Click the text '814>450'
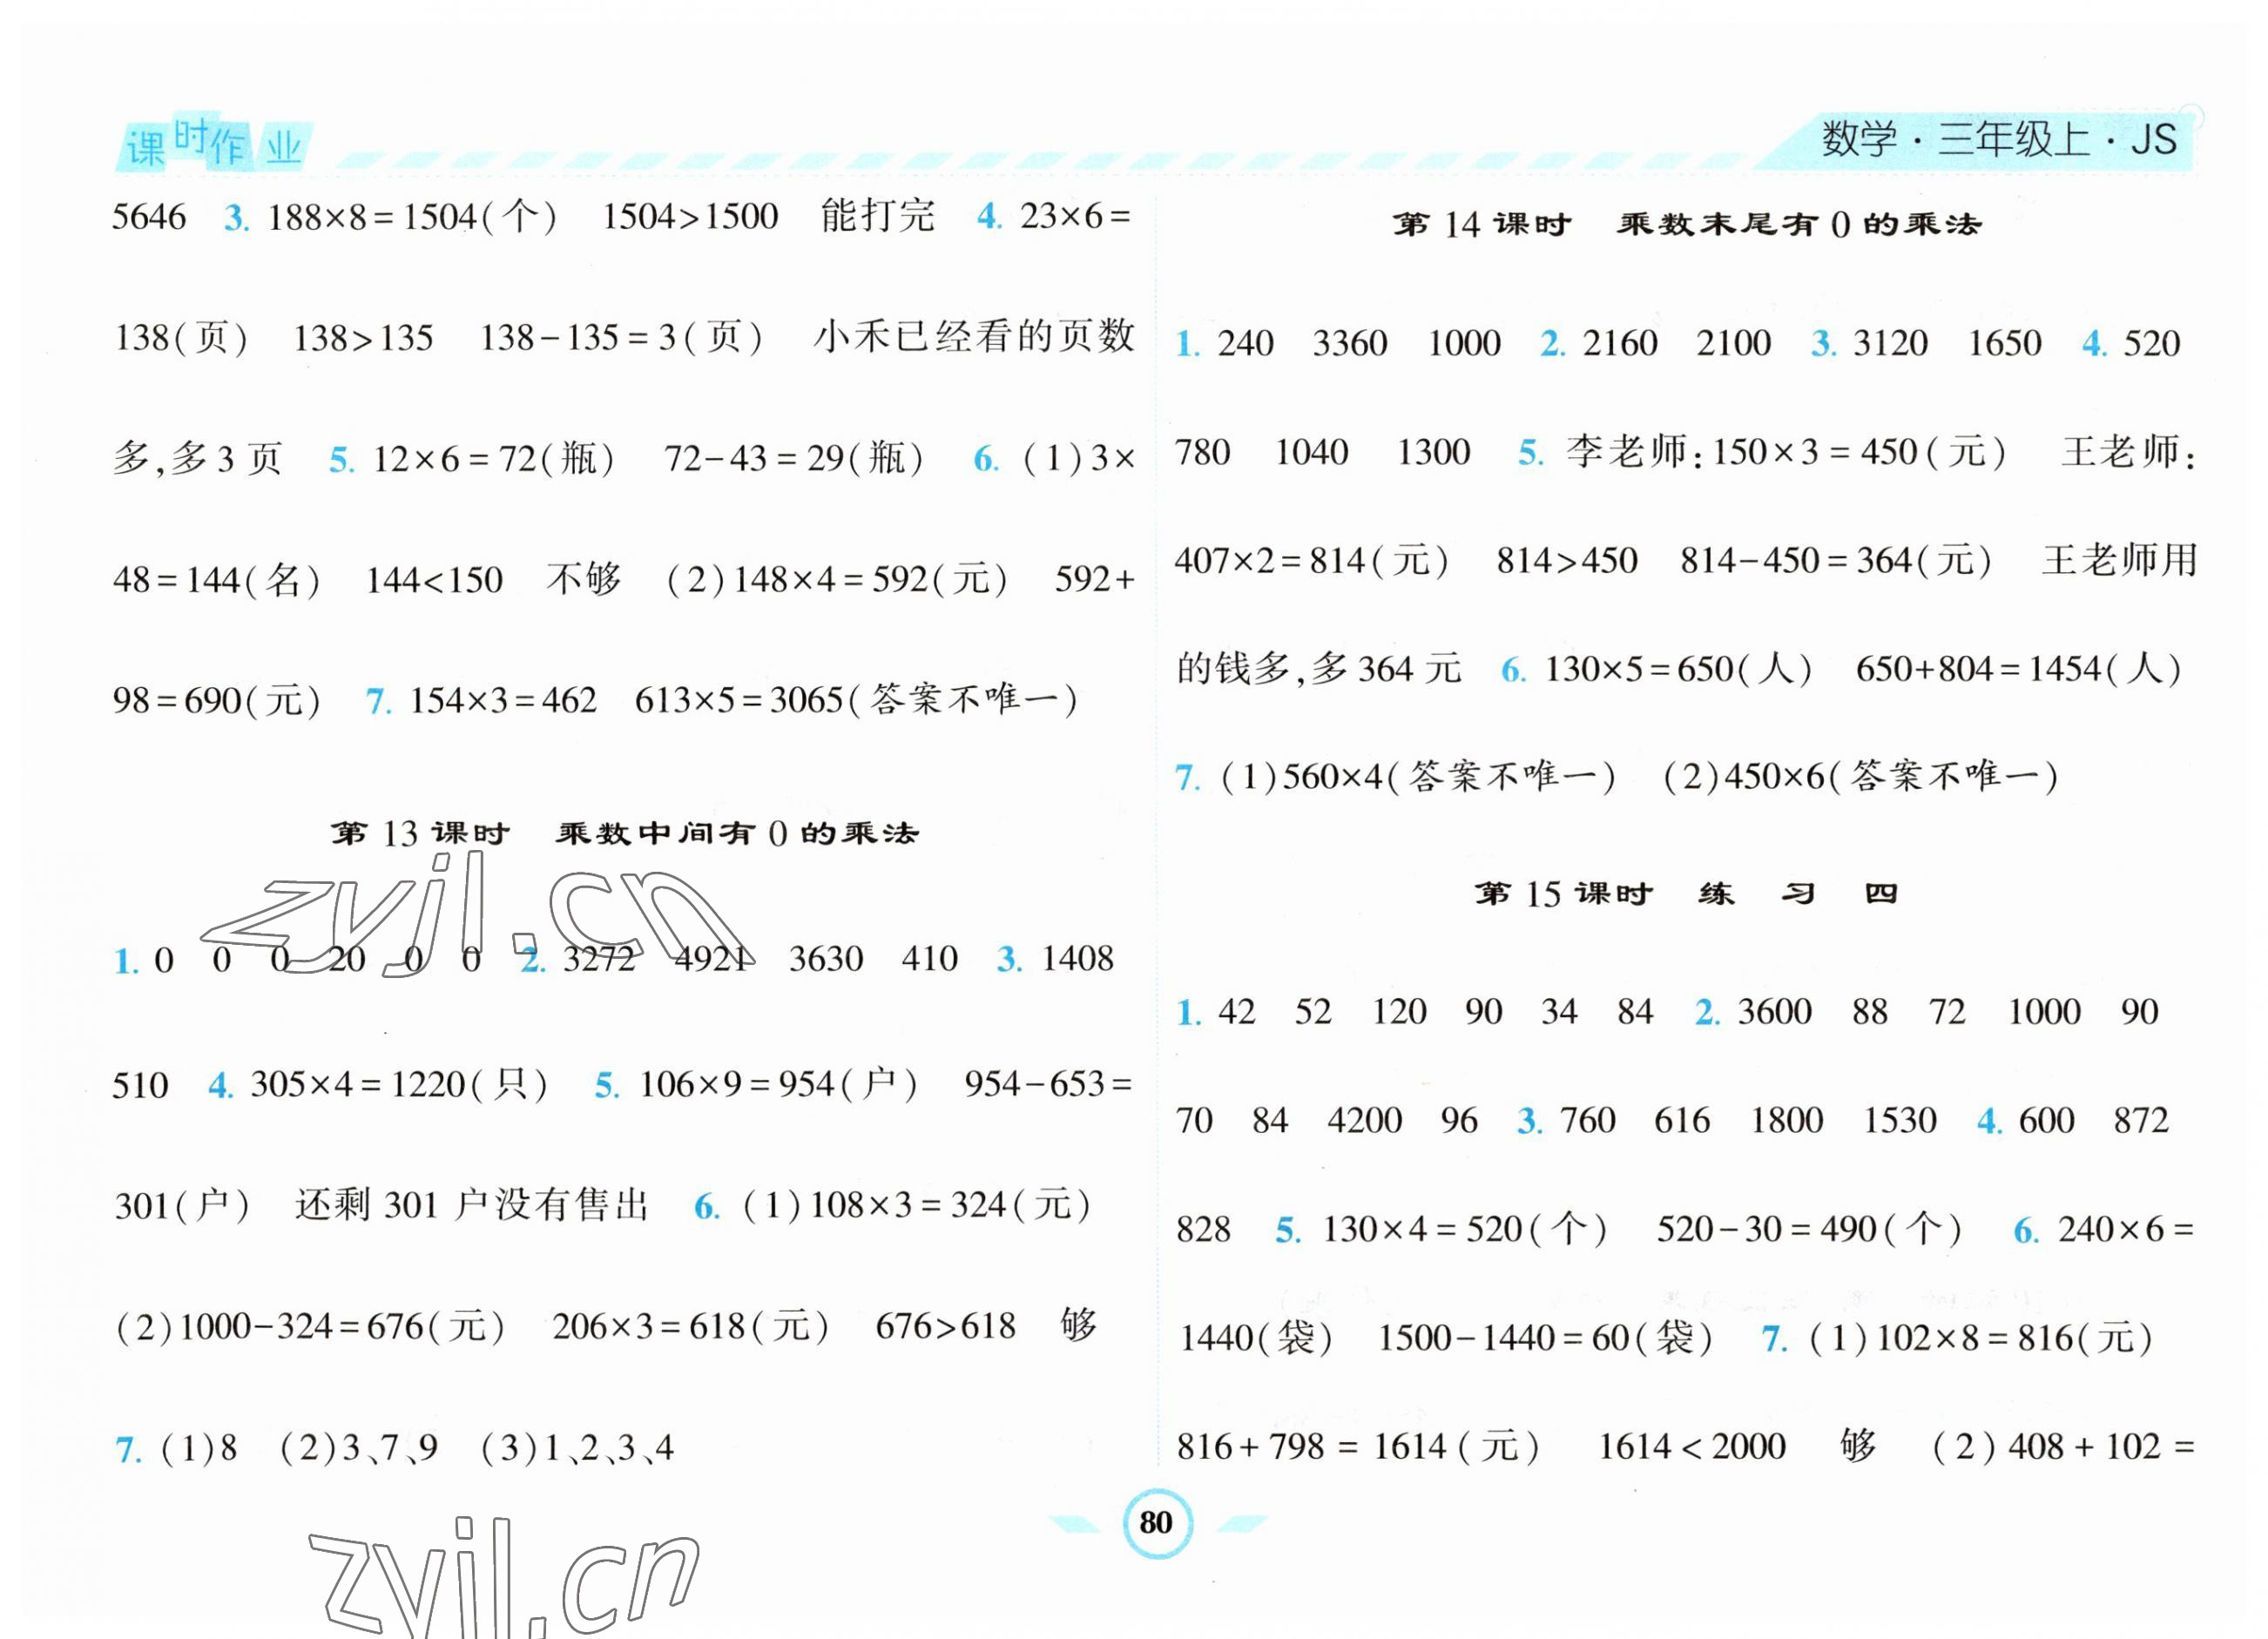This screenshot has height=1639, width=2268. 1567,561
